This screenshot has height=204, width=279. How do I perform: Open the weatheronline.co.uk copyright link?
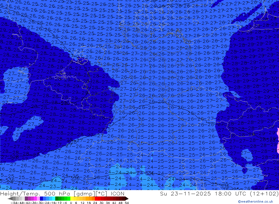point(256,201)
